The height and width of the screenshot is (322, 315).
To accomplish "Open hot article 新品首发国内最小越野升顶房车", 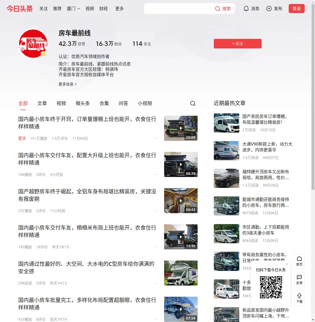I will click(266, 313).
